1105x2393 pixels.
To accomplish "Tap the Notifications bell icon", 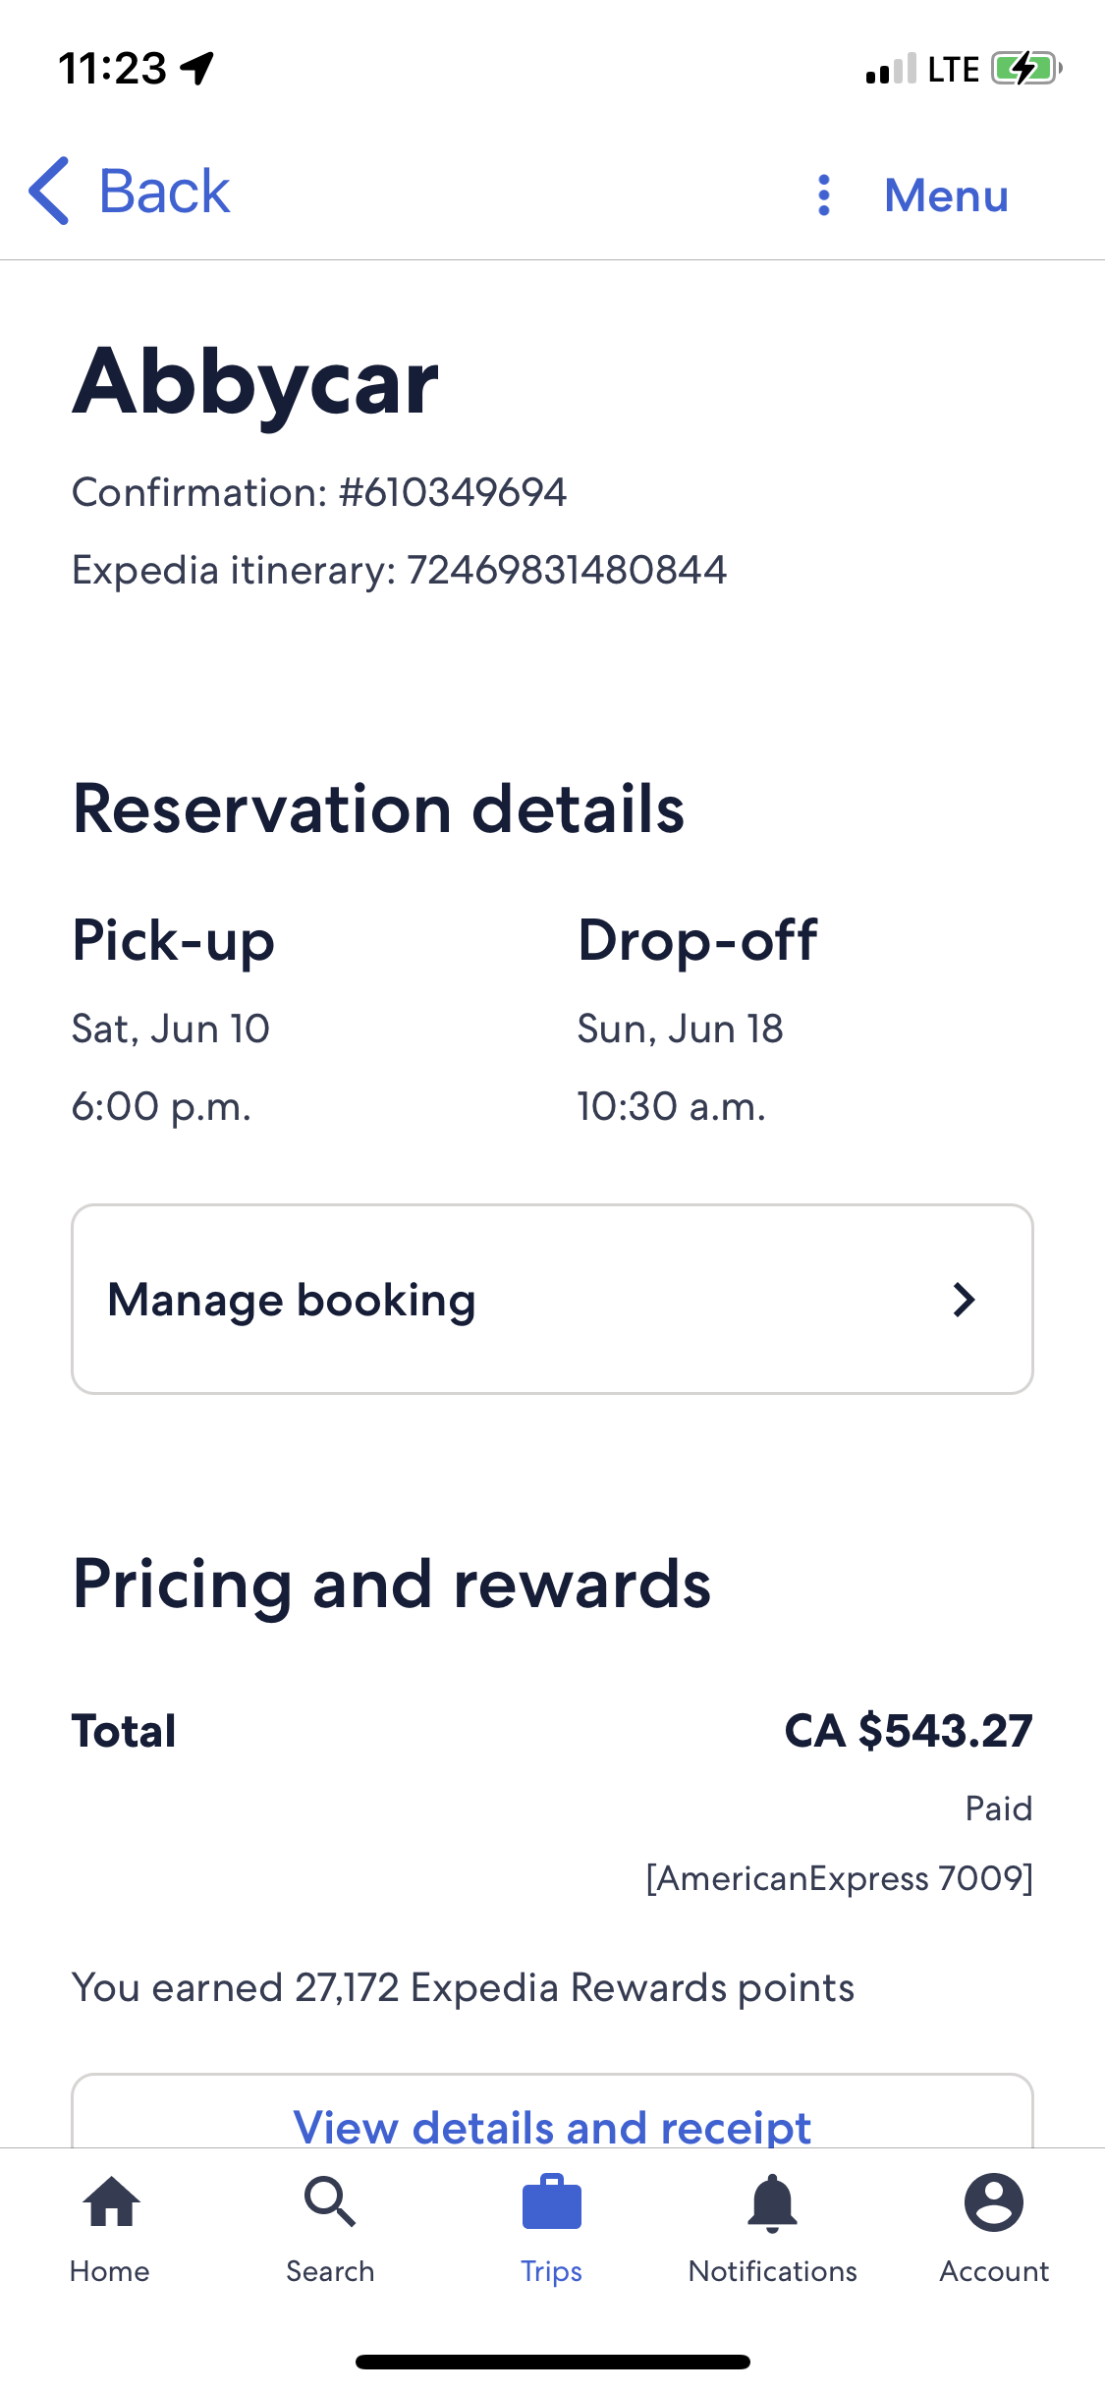I will point(773,2202).
